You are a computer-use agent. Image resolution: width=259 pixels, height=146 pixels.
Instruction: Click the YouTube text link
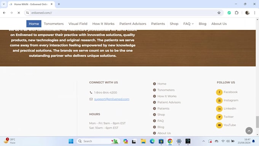pos(230,125)
